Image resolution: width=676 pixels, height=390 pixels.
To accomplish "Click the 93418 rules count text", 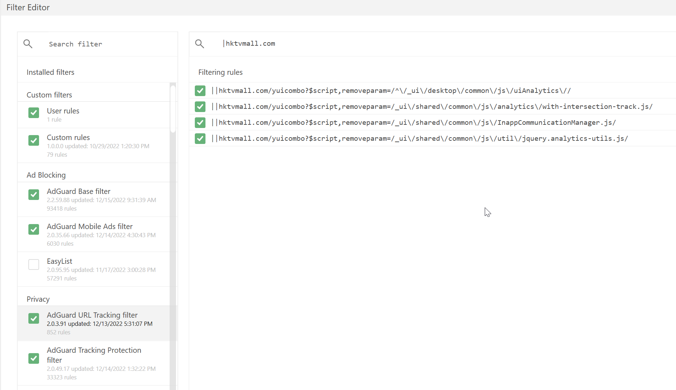I will [62, 208].
